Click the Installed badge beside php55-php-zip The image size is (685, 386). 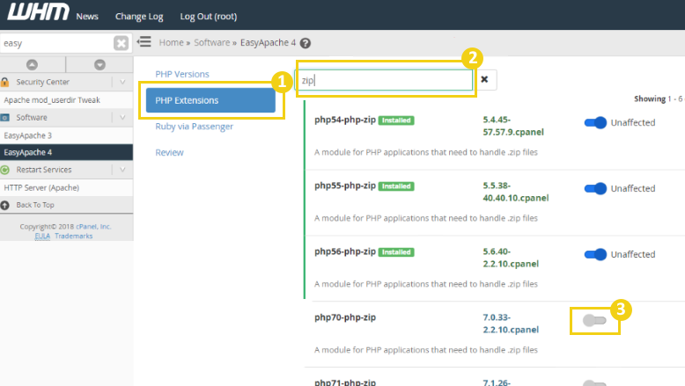point(396,186)
